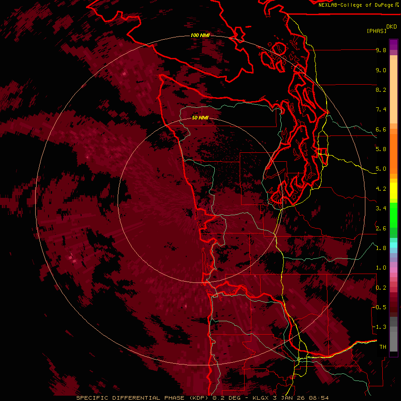
Task: Click the 1.0 scale value
Action: coord(381,268)
